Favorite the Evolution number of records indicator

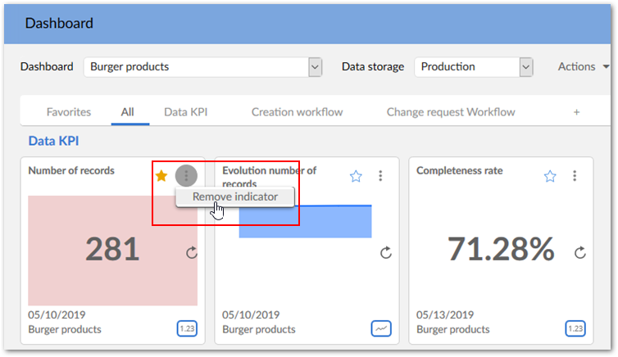(356, 176)
